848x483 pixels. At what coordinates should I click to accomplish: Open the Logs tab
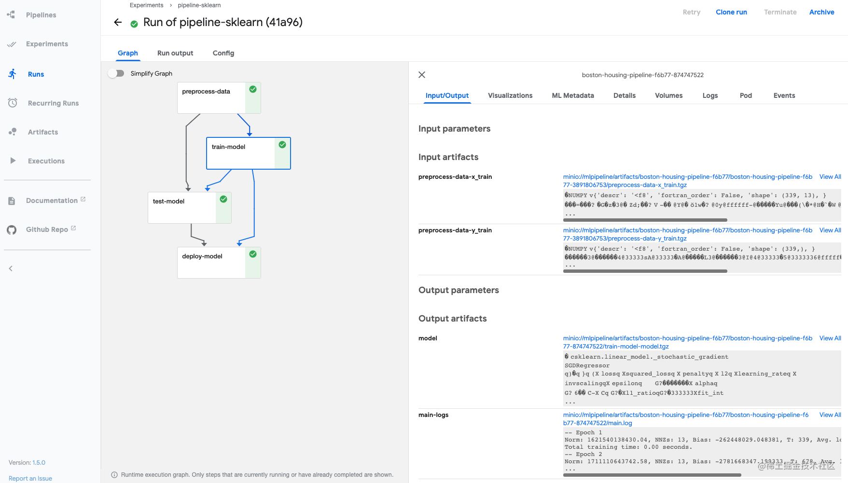pyautogui.click(x=710, y=95)
